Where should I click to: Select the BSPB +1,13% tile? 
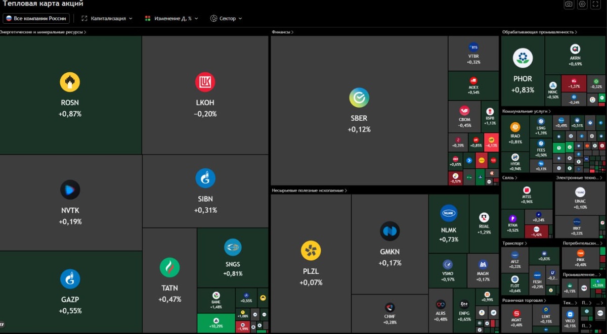[490, 116]
